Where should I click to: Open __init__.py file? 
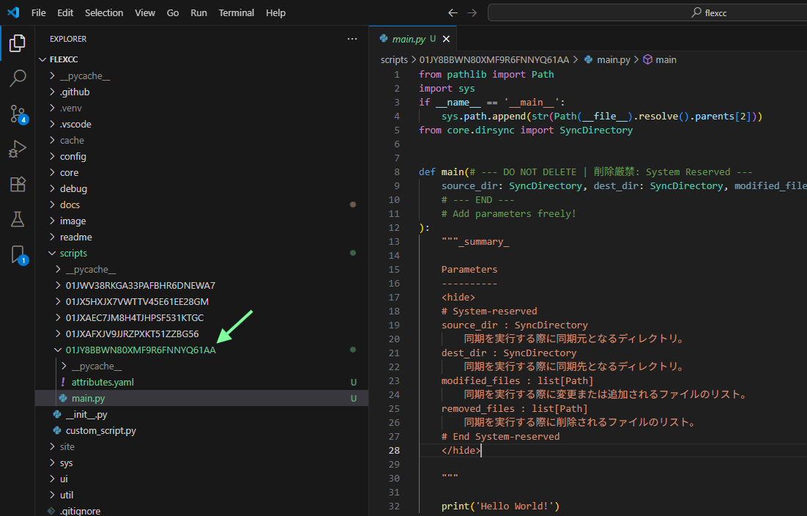[201, 415]
